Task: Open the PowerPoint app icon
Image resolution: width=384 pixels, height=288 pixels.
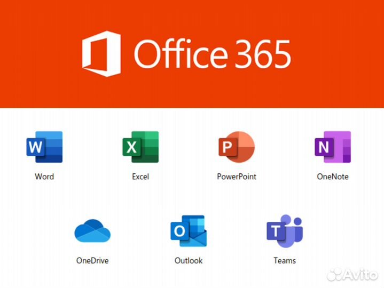Action: (x=237, y=147)
